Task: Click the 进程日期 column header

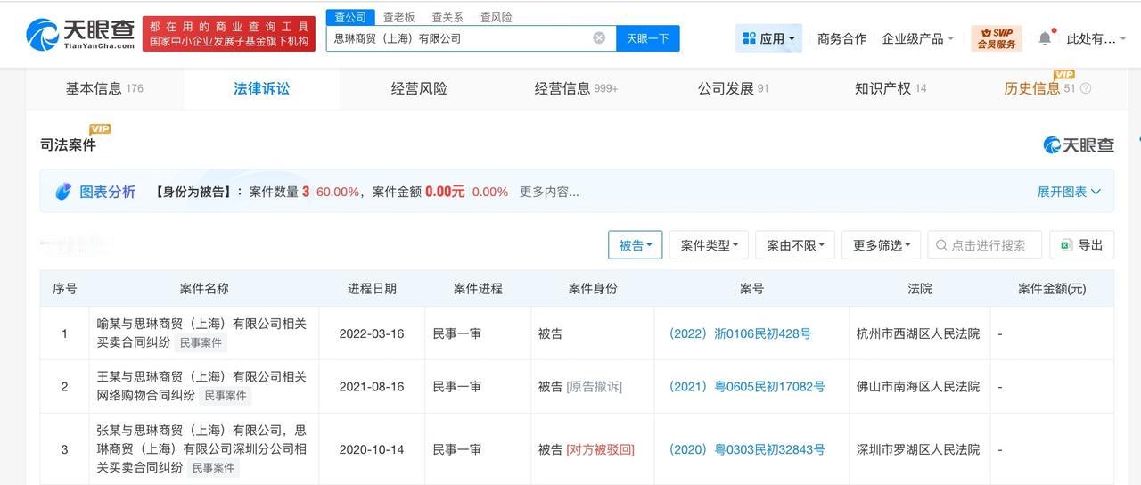Action: click(x=372, y=289)
